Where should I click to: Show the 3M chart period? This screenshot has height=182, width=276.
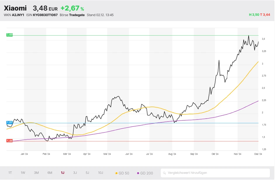coord(36,173)
